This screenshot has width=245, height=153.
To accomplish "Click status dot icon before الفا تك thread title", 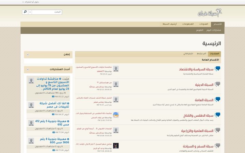I will coord(68,103).
